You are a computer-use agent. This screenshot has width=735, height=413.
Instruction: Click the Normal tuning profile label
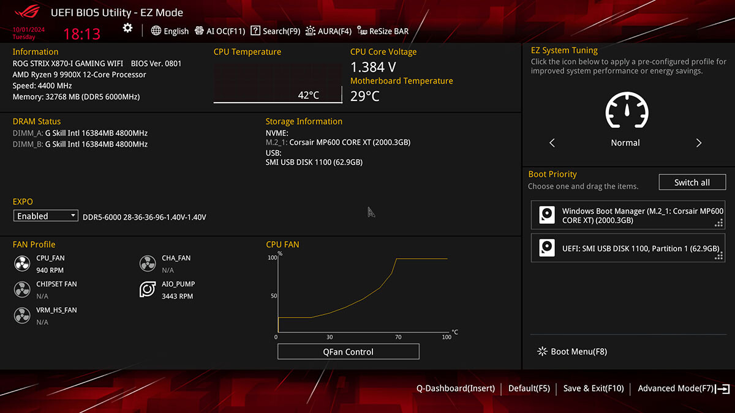tap(625, 143)
